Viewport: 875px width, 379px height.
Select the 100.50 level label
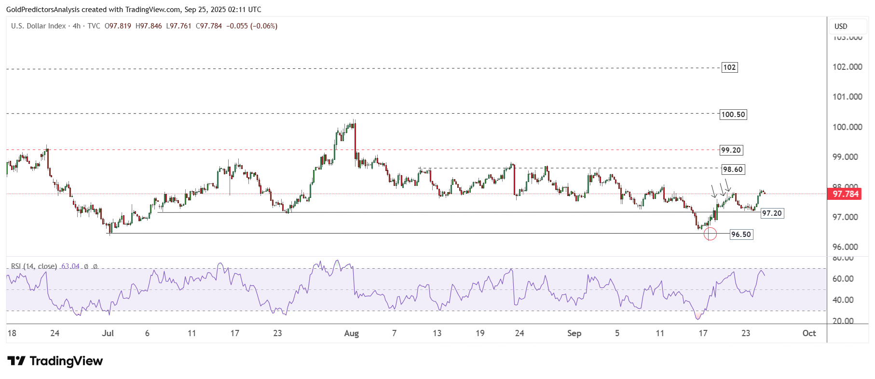tap(733, 115)
